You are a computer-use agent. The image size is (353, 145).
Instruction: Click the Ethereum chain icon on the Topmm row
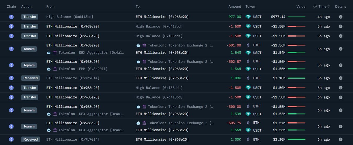tap(11, 65)
